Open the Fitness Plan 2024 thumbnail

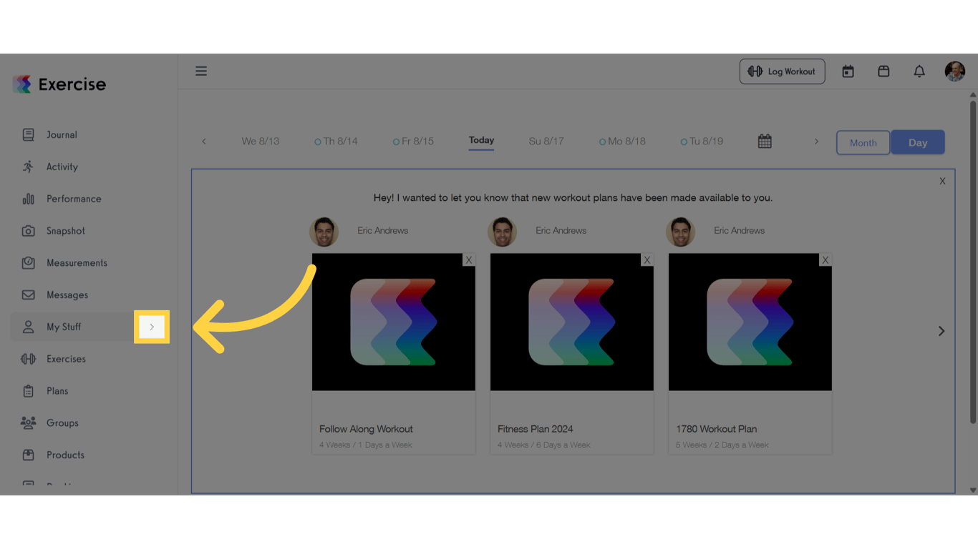coord(571,322)
